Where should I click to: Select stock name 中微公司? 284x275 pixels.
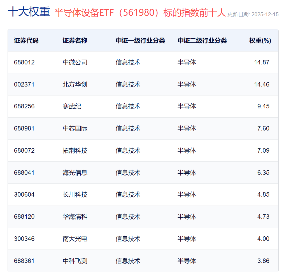[x=75, y=62]
